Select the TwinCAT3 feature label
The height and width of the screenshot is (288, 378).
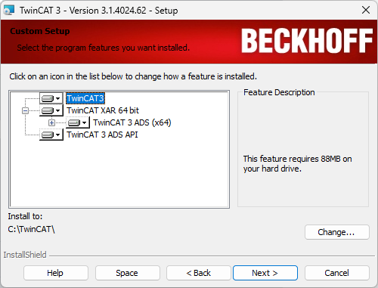[x=85, y=98]
